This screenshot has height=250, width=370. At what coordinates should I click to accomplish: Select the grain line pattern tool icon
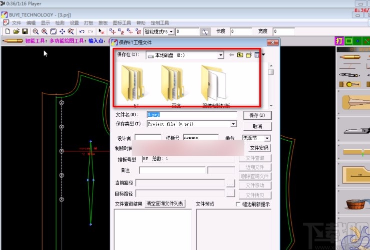pos(355,174)
